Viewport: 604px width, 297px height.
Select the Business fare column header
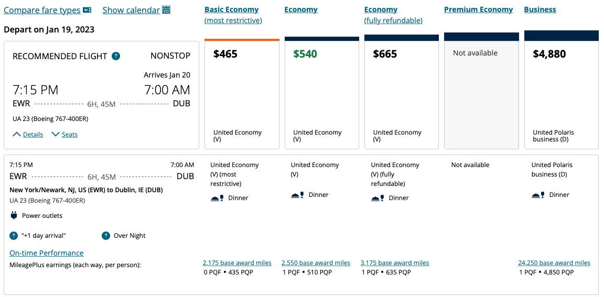[x=540, y=10]
